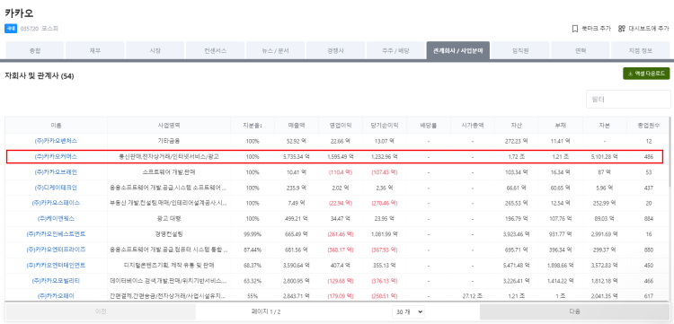Click the 5,735.34 억 revenue value
Image resolution: width=674 pixels, height=324 pixels.
point(297,157)
